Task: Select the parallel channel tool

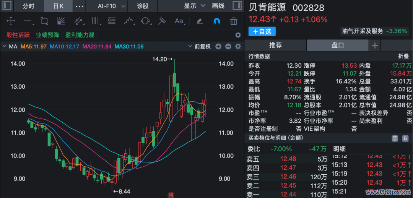Action: pyautogui.click(x=78, y=21)
